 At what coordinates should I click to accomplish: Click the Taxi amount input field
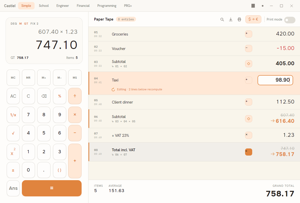click(275, 80)
